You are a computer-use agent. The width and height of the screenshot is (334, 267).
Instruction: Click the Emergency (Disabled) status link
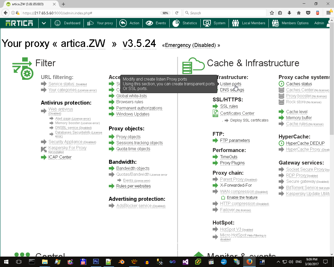point(190,45)
